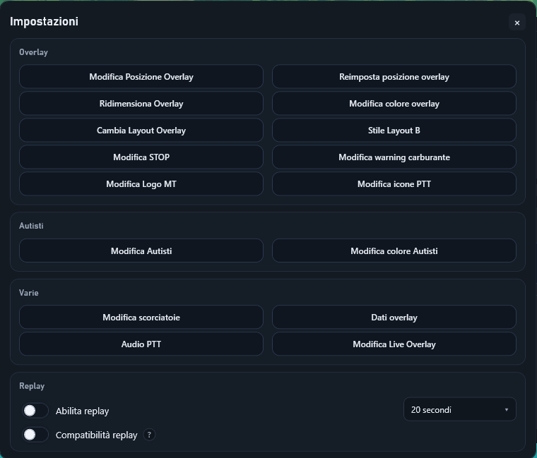Enable the Abilita replay toggle
The height and width of the screenshot is (458, 537).
tap(35, 411)
